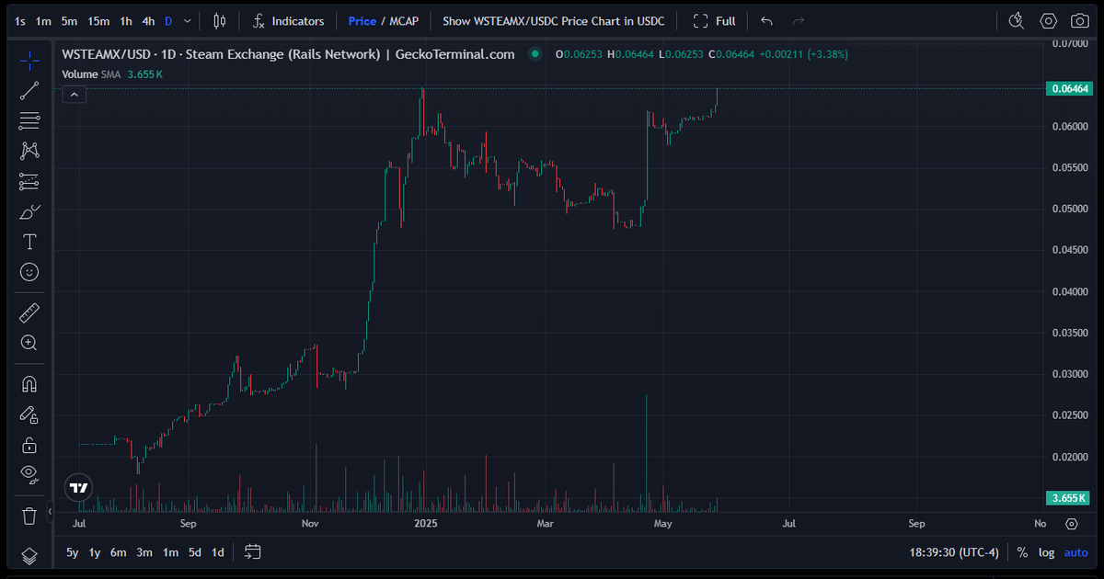The width and height of the screenshot is (1104, 579).
Task: Enter Full screen chart mode
Action: coord(714,21)
